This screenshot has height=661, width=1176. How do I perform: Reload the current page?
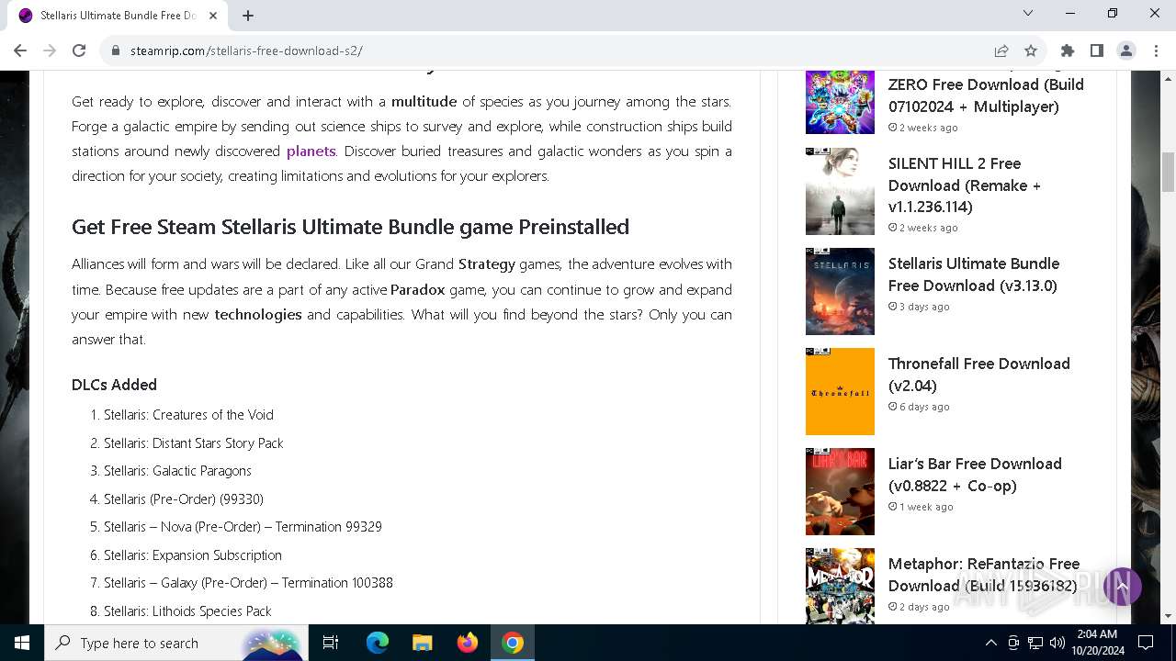(79, 50)
